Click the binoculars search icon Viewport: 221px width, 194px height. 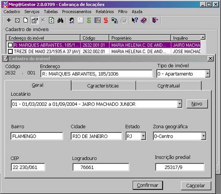60,20
